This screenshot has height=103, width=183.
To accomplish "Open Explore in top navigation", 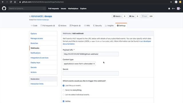I will 83,9.
